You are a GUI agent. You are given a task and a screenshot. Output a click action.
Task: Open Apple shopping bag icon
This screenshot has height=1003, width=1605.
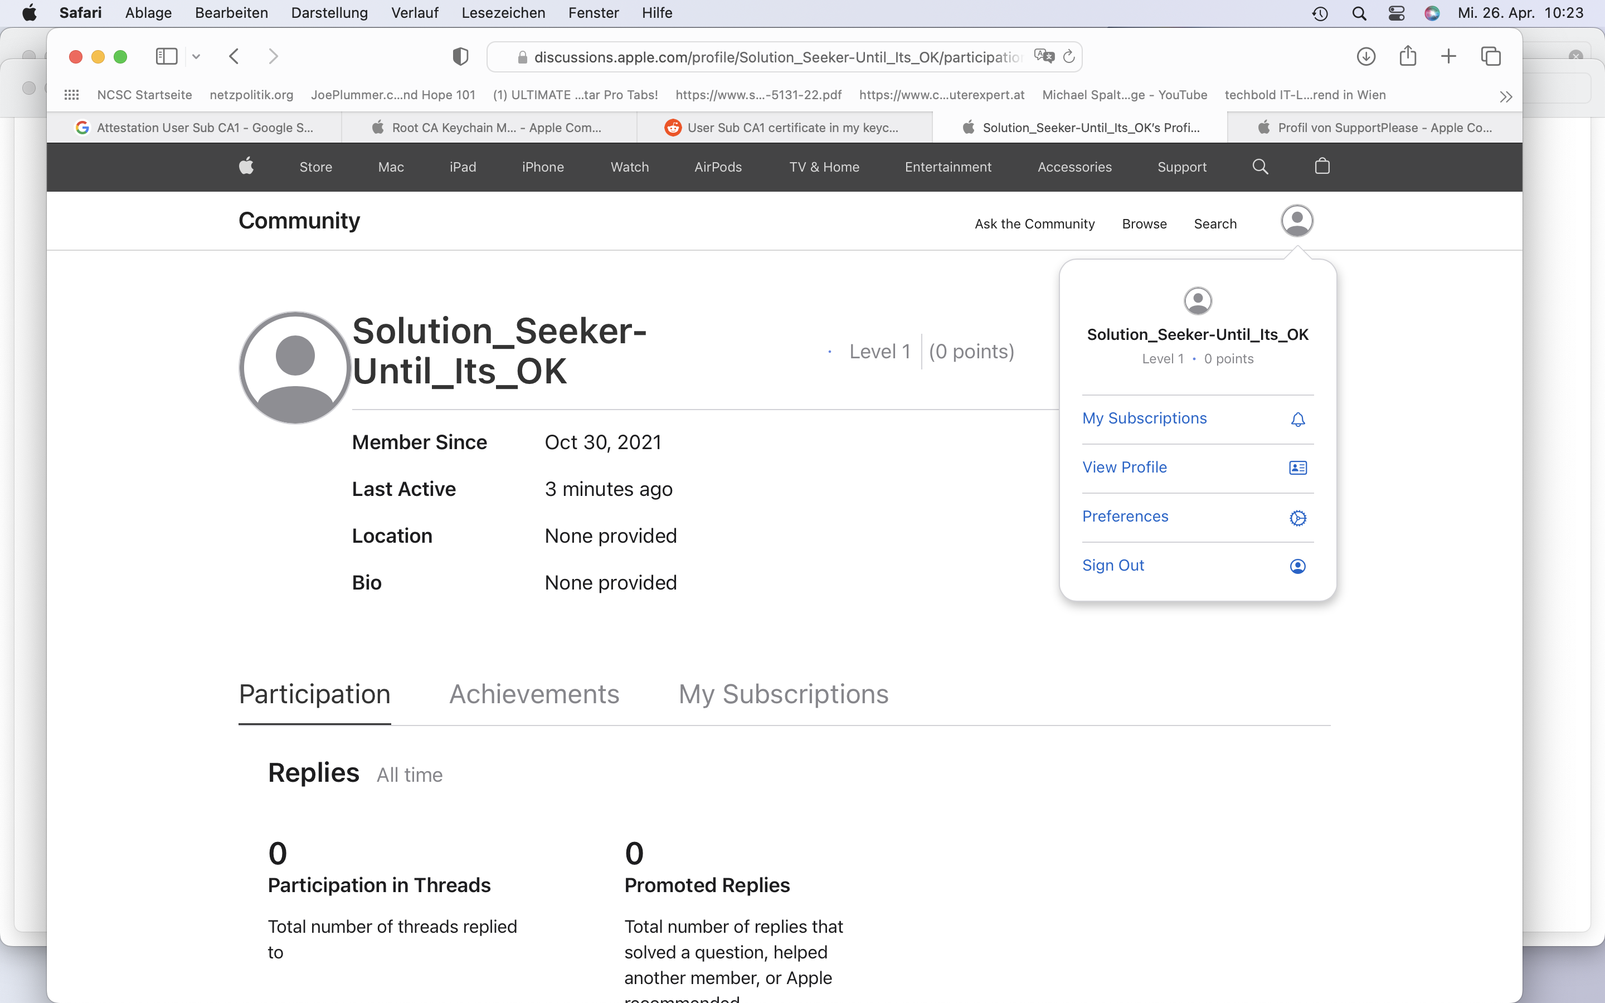pos(1322,167)
